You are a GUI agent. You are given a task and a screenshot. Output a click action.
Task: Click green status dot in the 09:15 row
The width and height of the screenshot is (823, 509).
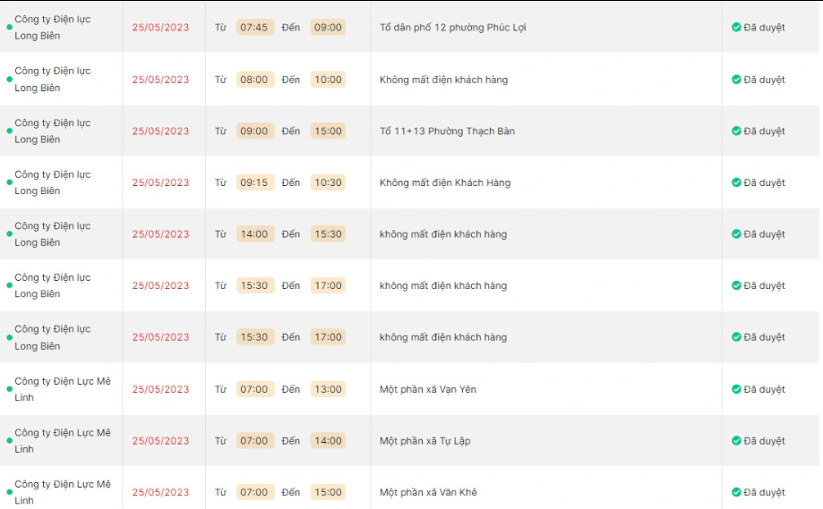point(10,182)
